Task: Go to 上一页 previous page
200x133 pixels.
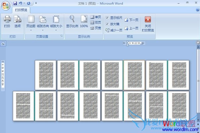Action: tap(131, 28)
